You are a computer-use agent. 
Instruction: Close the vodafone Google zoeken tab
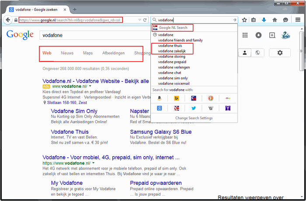coord(65,10)
